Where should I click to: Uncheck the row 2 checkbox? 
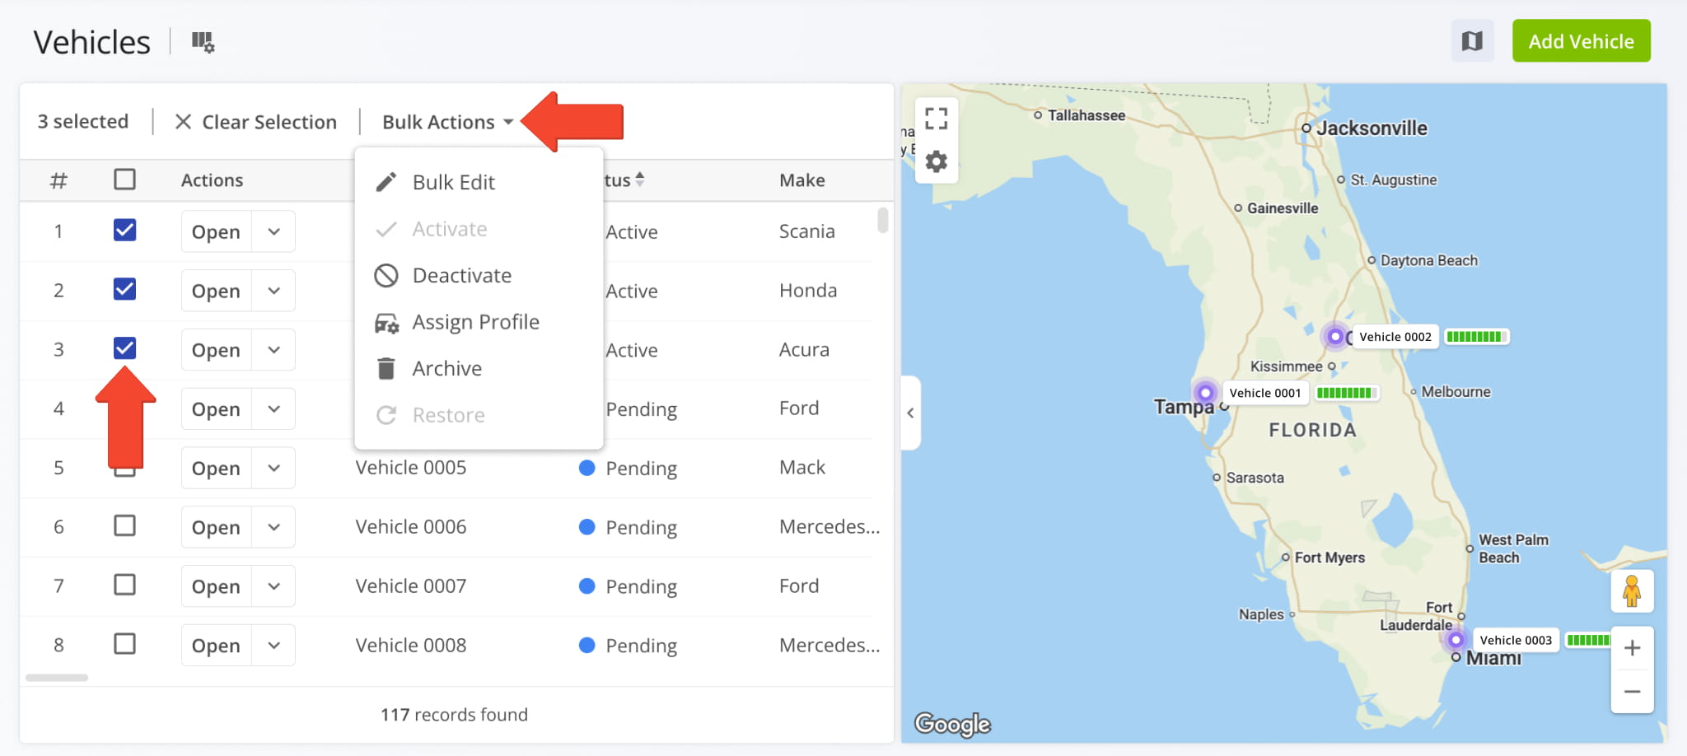click(124, 290)
